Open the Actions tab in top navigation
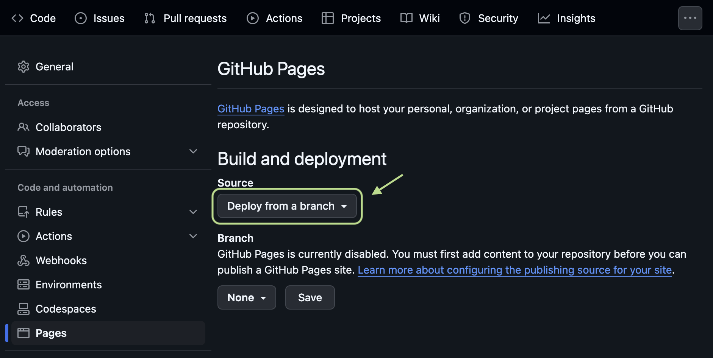This screenshot has height=358, width=713. [x=274, y=18]
